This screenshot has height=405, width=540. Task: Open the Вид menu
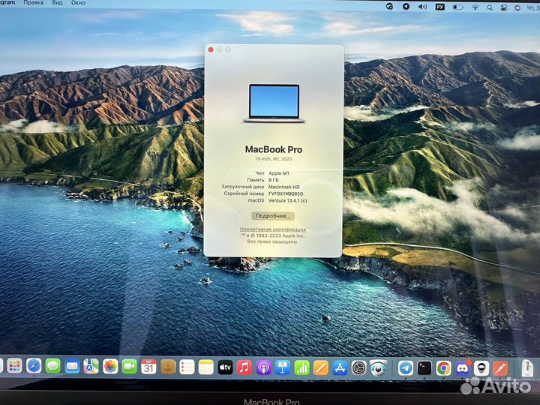pyautogui.click(x=57, y=2)
